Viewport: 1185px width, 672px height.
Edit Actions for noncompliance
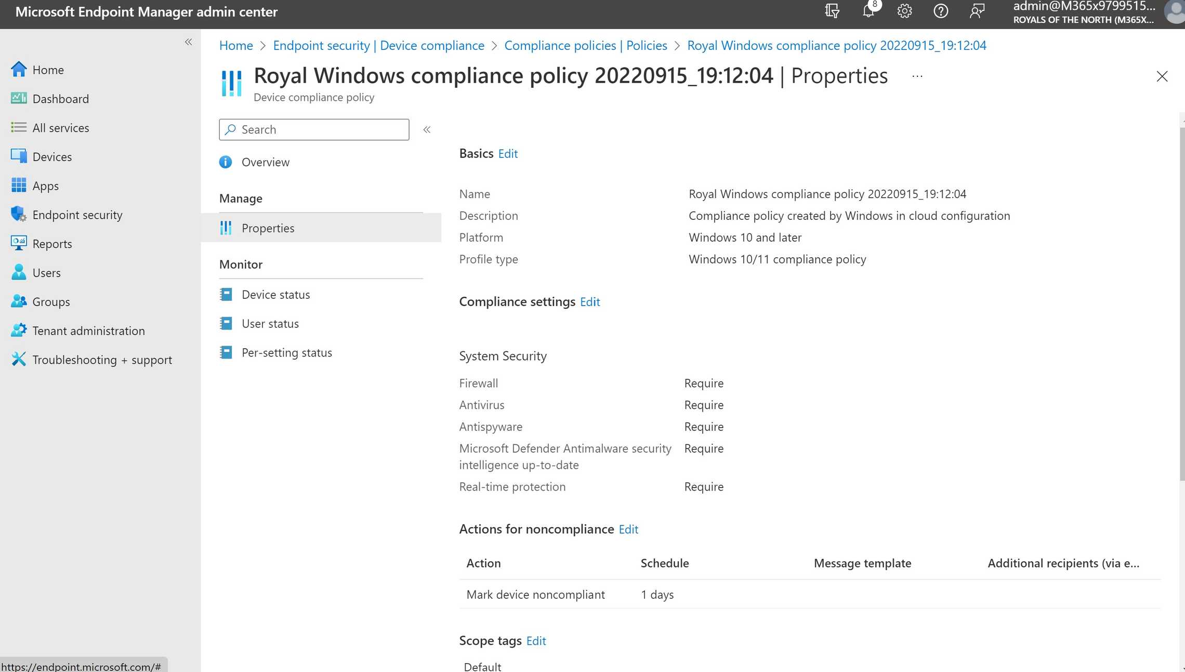tap(628, 529)
